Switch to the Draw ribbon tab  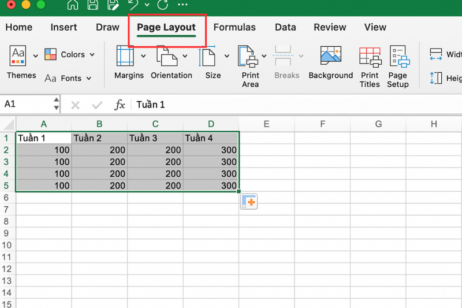pyautogui.click(x=107, y=27)
